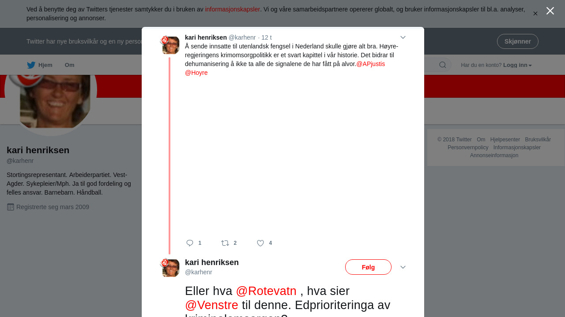Image resolution: width=565 pixels, height=317 pixels.
Task: Follow kari henriksen with the Følg button
Action: click(x=368, y=267)
